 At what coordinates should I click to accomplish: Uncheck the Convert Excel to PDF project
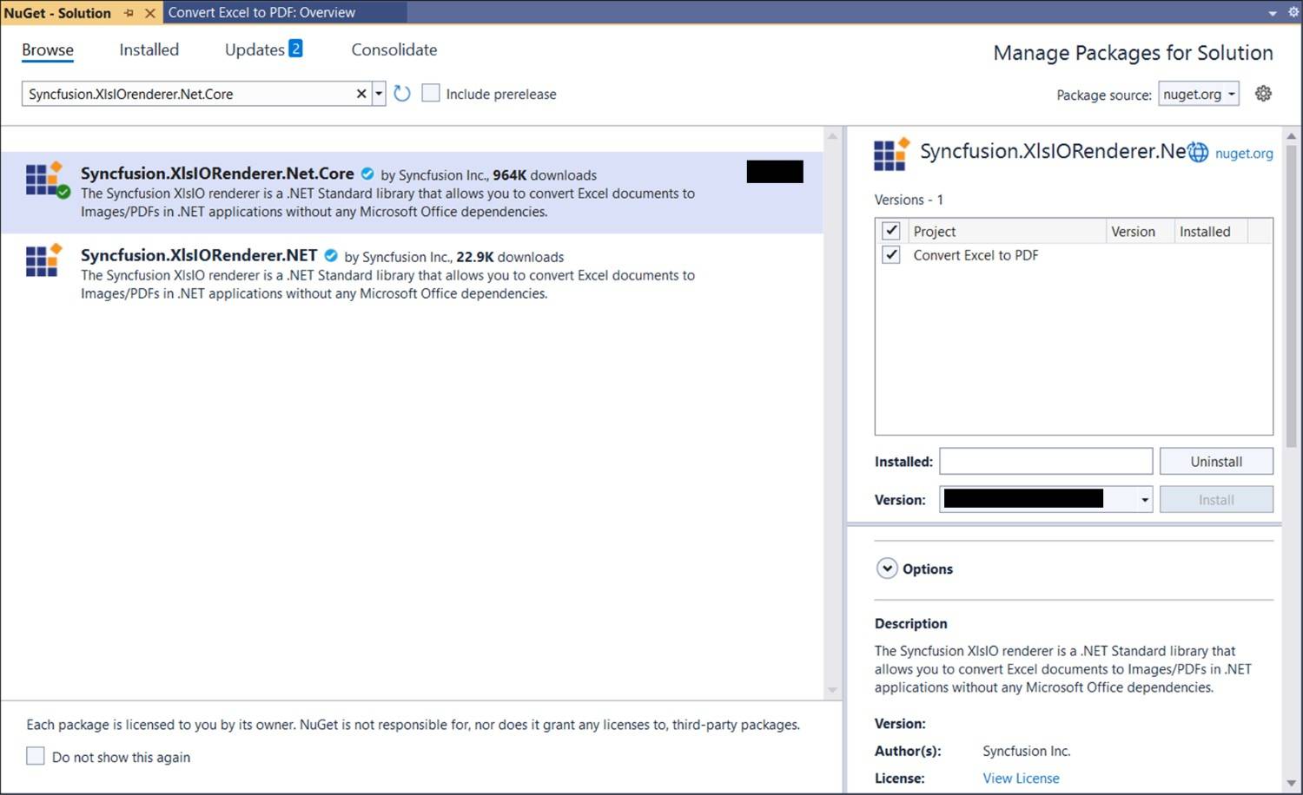tap(891, 255)
